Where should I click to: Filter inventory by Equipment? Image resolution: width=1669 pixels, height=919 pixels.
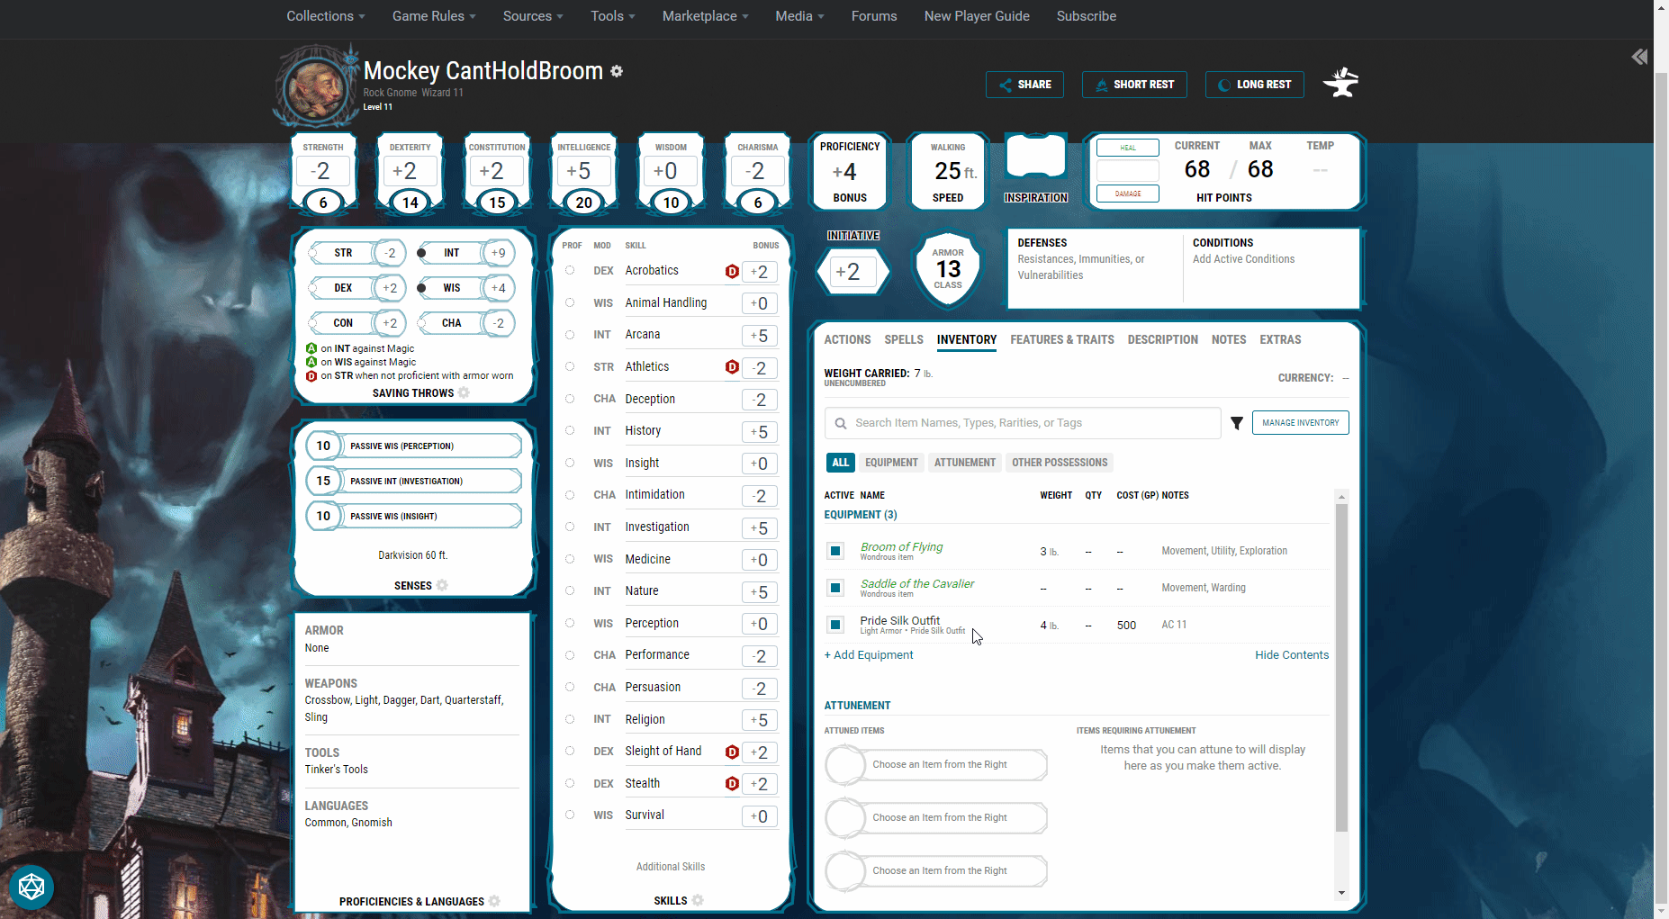pos(891,463)
